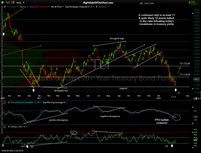The width and height of the screenshot is (201, 153).
Task: Click the triangle marker at PPO panel bottom
Action: 193,123
